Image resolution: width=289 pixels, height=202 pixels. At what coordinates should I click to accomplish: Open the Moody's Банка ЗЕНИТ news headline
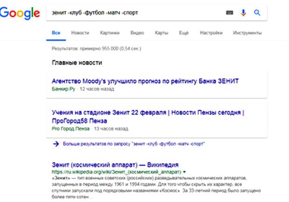[x=145, y=81]
